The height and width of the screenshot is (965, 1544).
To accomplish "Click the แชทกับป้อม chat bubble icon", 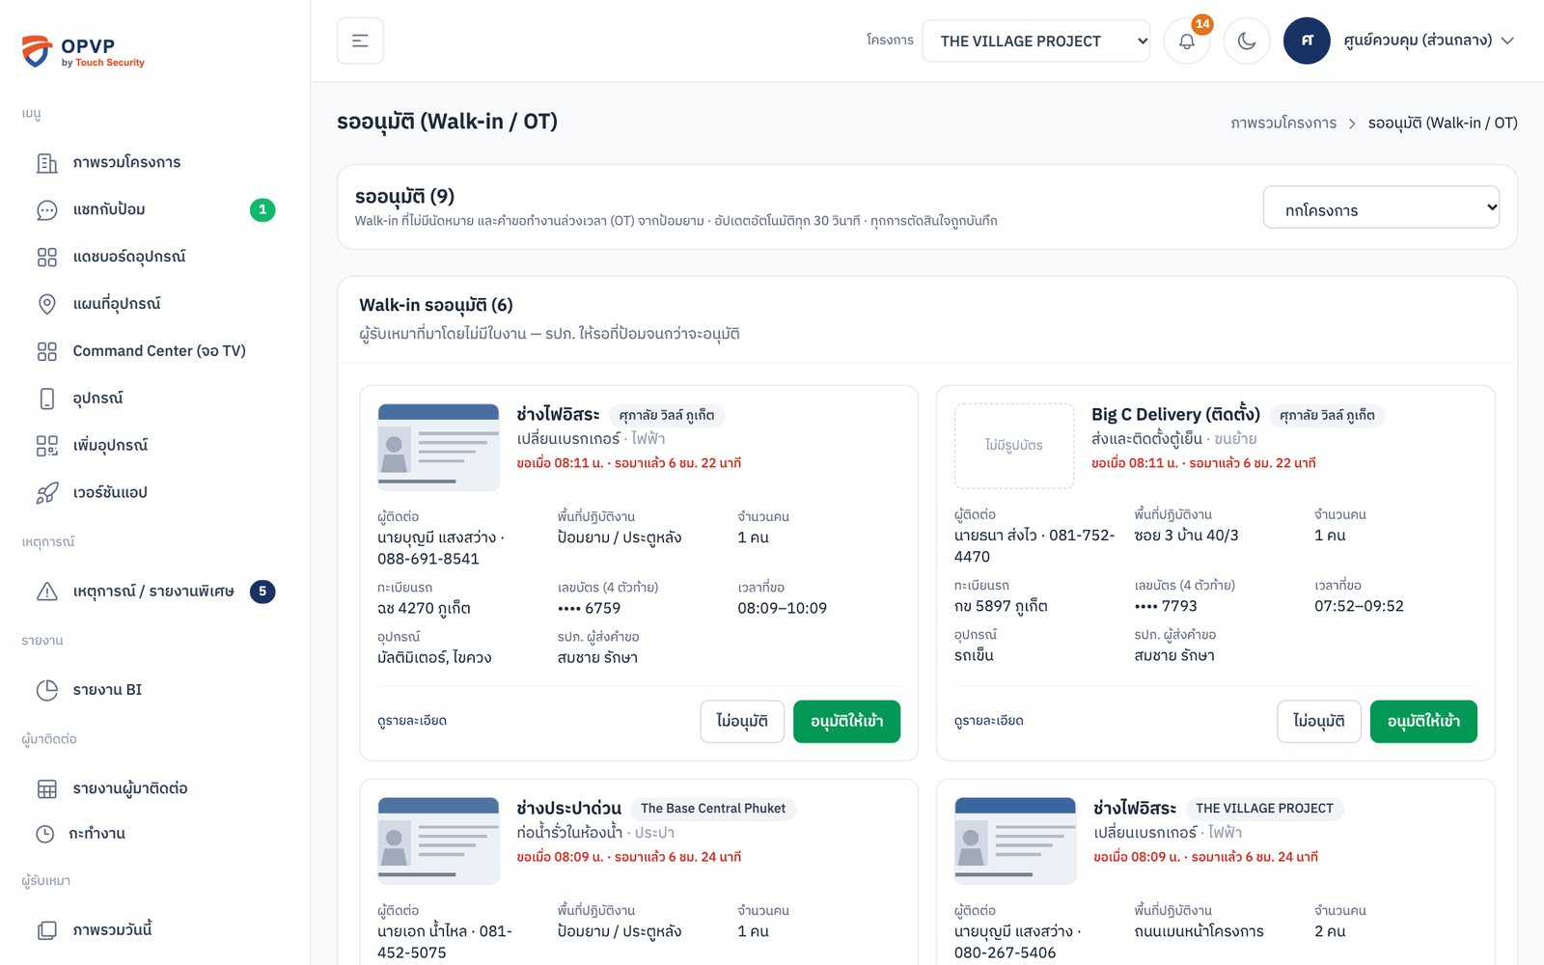I will pyautogui.click(x=46, y=209).
